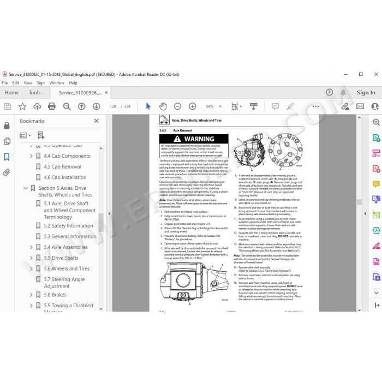Toggle the Bookmarks panel icon
382x382 pixels.
click(x=7, y=157)
